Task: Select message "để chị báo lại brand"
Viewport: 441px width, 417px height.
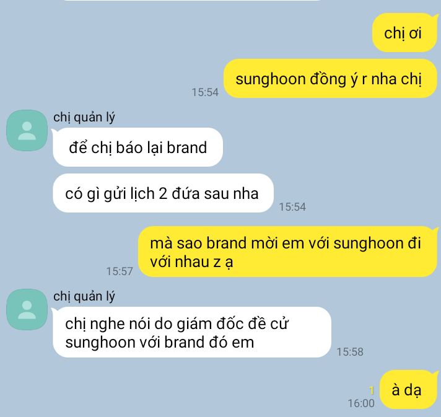Action: click(138, 147)
